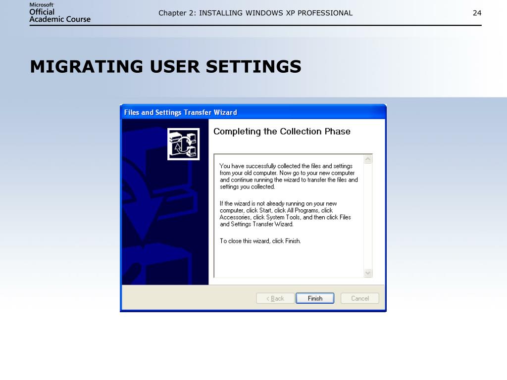Click the MIGRATING USER SETTINGS slide title
The image size is (507, 380).
[x=165, y=67]
